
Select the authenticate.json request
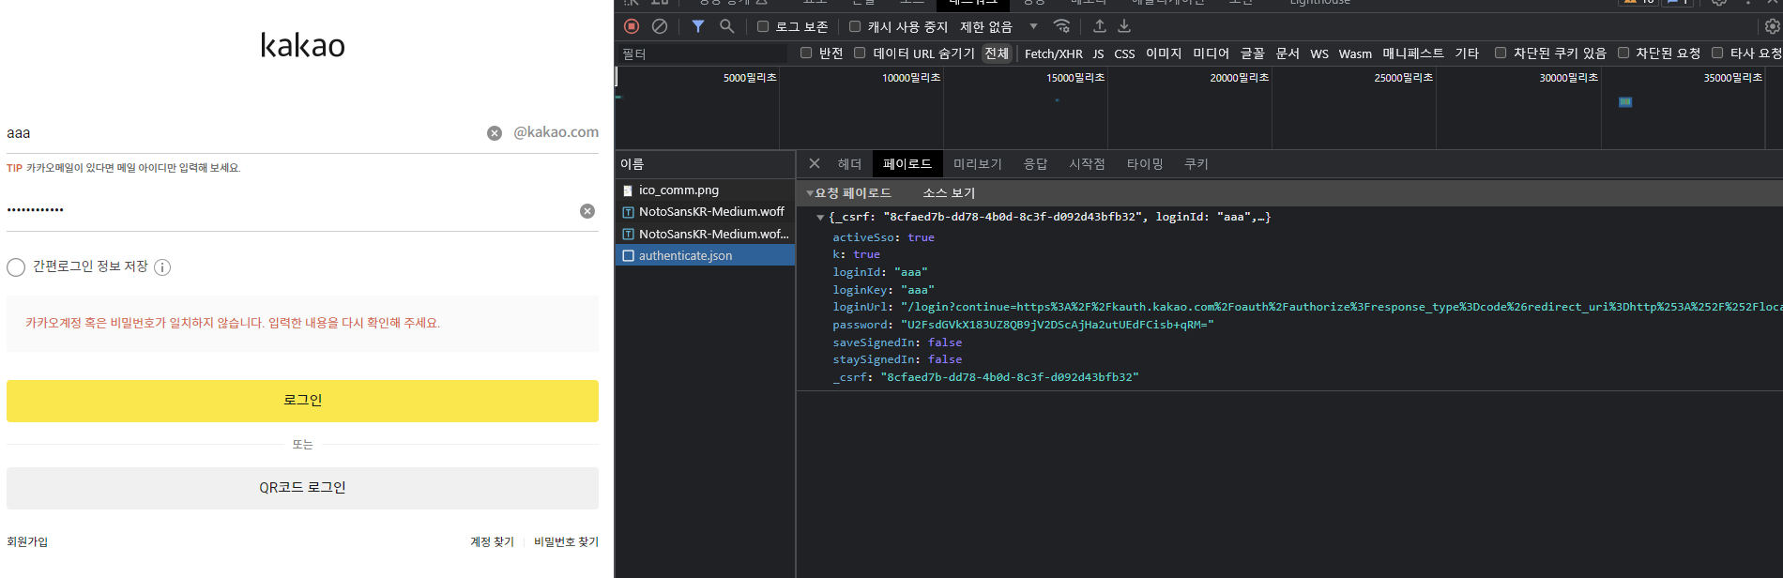(x=706, y=255)
